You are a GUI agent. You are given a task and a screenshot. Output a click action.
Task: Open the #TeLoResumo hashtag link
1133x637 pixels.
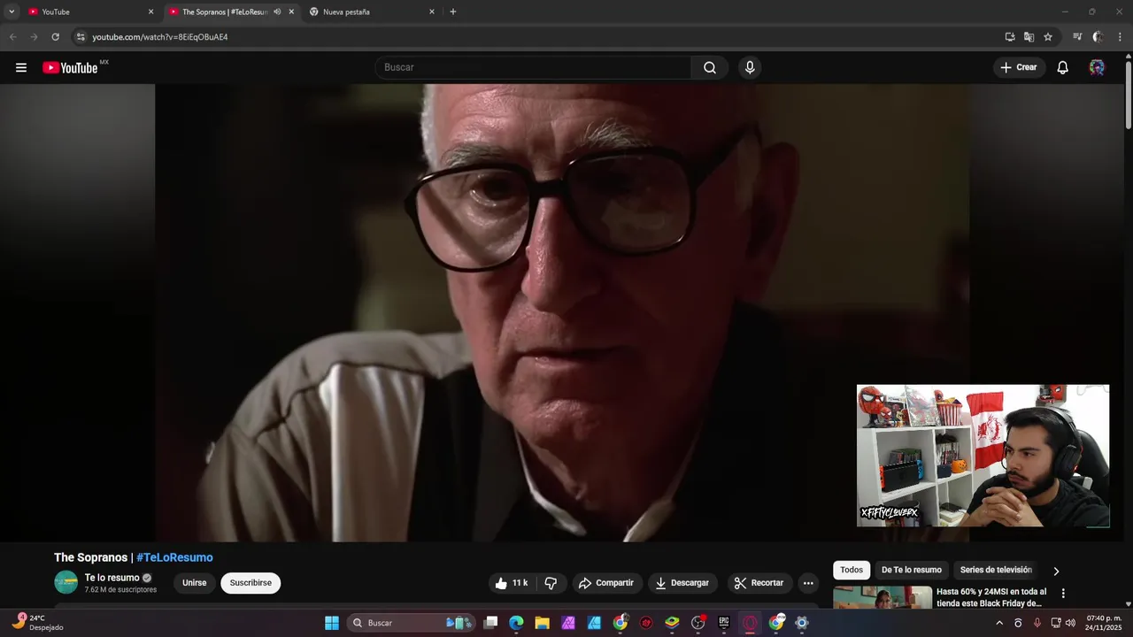click(174, 557)
